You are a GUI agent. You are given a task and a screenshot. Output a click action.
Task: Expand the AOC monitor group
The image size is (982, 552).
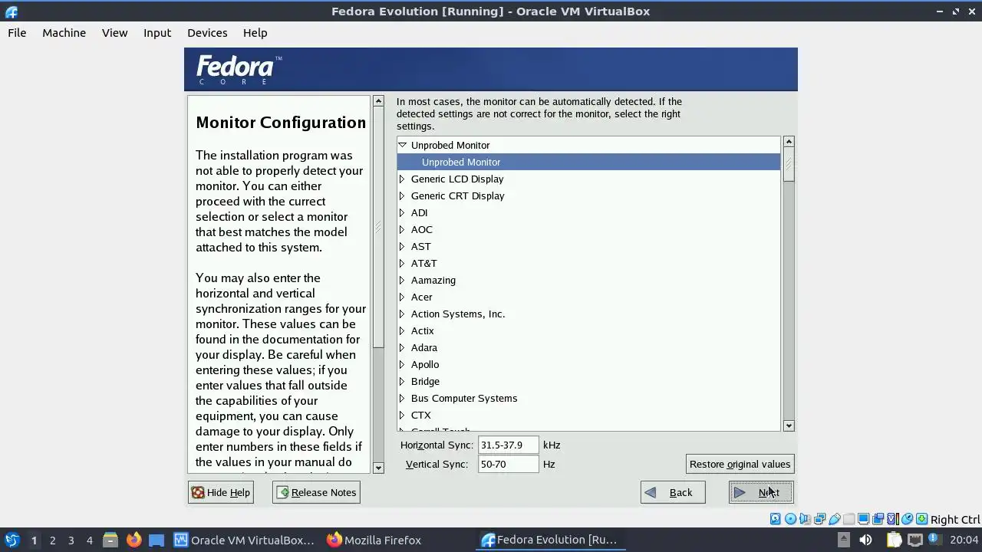click(x=402, y=229)
